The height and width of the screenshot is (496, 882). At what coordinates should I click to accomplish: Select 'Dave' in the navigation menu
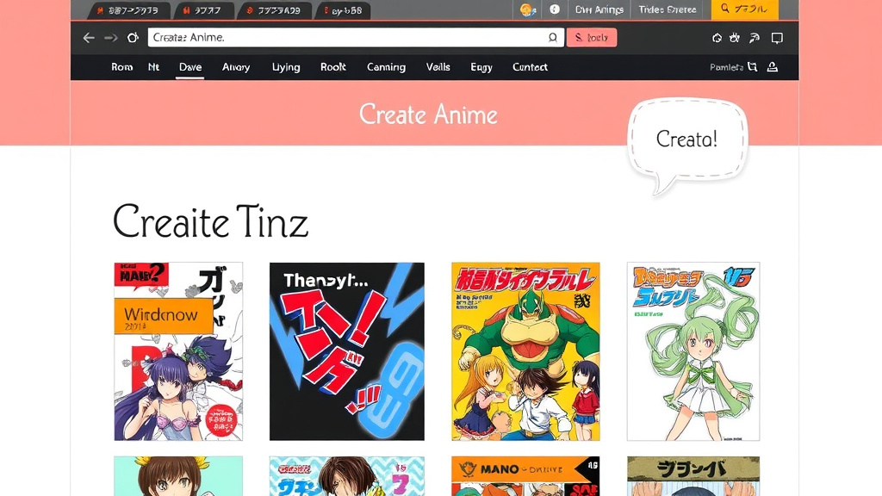[190, 67]
